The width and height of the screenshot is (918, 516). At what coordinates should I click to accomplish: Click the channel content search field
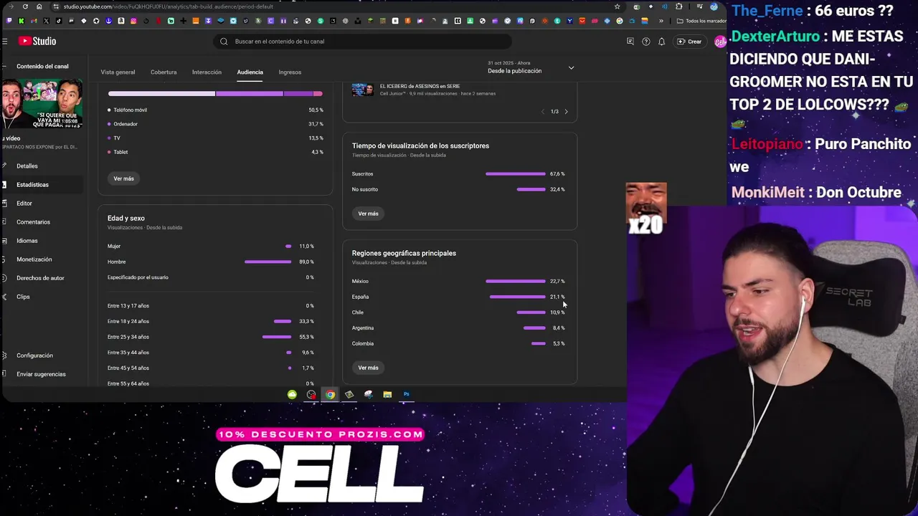pos(362,42)
